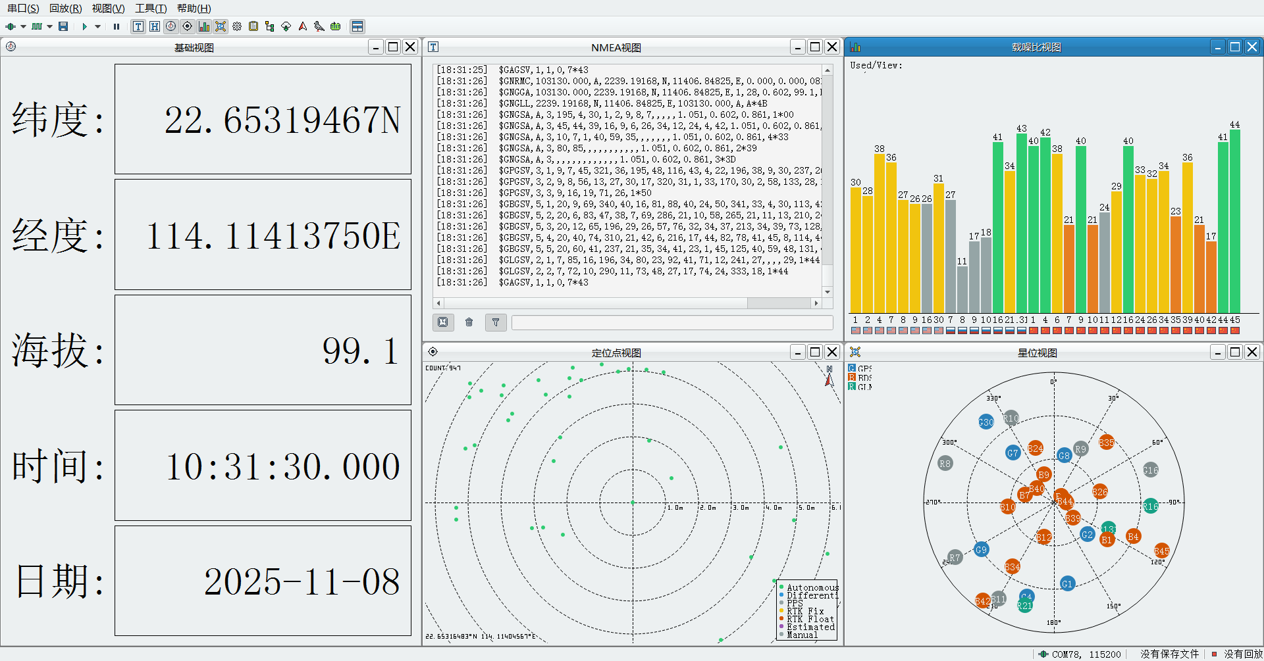Expand the serial port dropdown arrow

click(23, 27)
